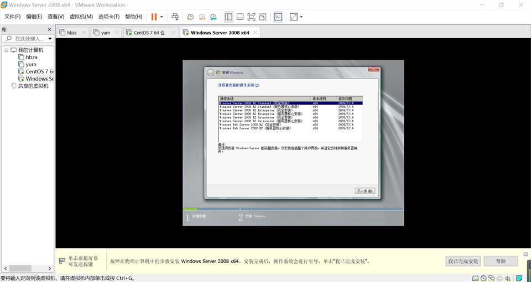531x282 pixels.
Task: Switch to Unity mode icon
Action: [x=262, y=17]
